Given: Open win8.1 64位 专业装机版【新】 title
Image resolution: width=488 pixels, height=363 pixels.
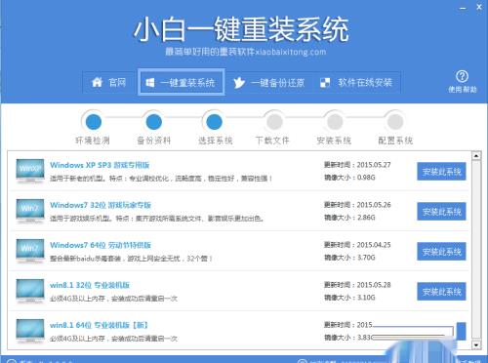Looking at the screenshot, I should [x=100, y=325].
